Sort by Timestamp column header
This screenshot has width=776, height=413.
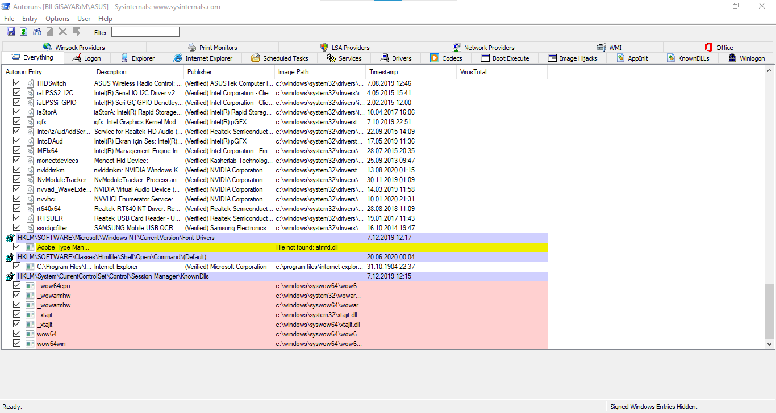[411, 72]
